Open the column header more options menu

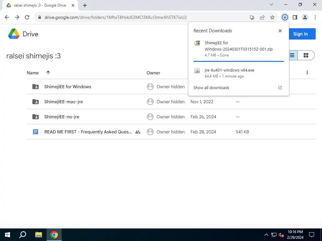click(307, 72)
